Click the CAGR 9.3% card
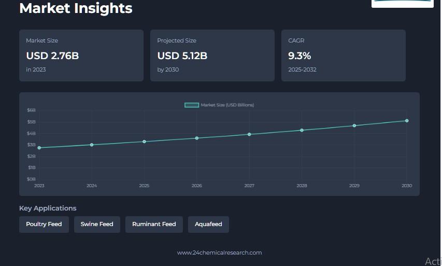Screen dimensions: 442x266 click(344, 55)
